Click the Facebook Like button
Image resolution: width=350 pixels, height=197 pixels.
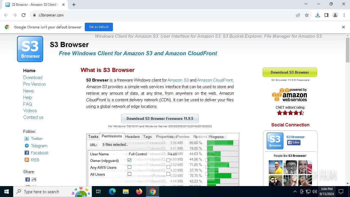click(294, 142)
